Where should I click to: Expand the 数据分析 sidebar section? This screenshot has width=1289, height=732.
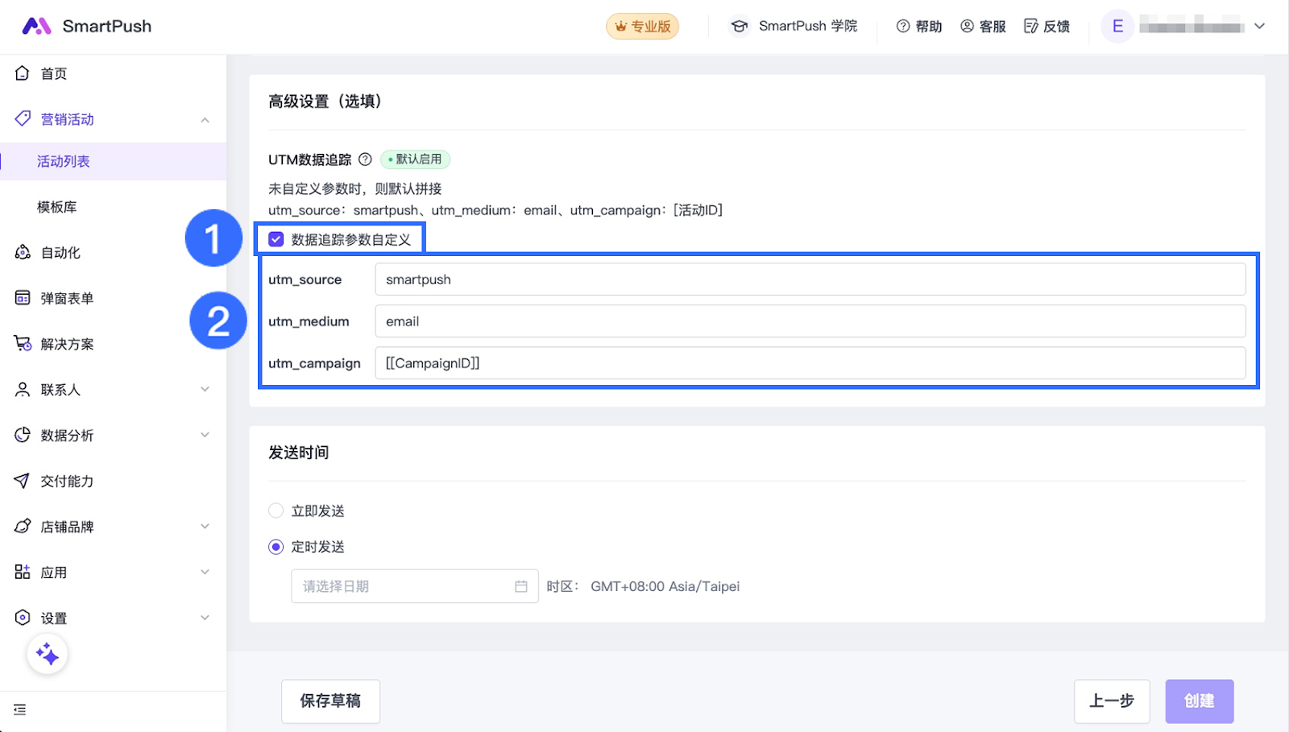[205, 436]
